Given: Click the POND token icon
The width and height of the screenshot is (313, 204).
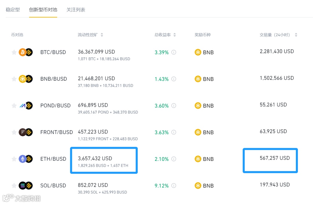Looking at the screenshot, I should (23, 106).
